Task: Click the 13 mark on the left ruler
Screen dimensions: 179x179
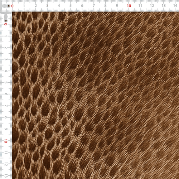Action: [x=6, y=176]
